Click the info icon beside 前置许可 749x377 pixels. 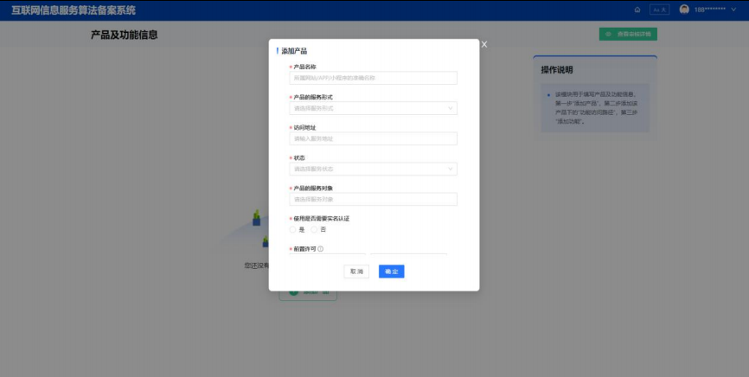(x=321, y=249)
